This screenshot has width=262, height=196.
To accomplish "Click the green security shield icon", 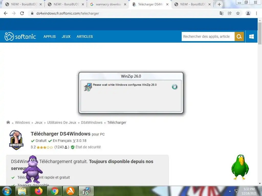I will pos(72,147).
